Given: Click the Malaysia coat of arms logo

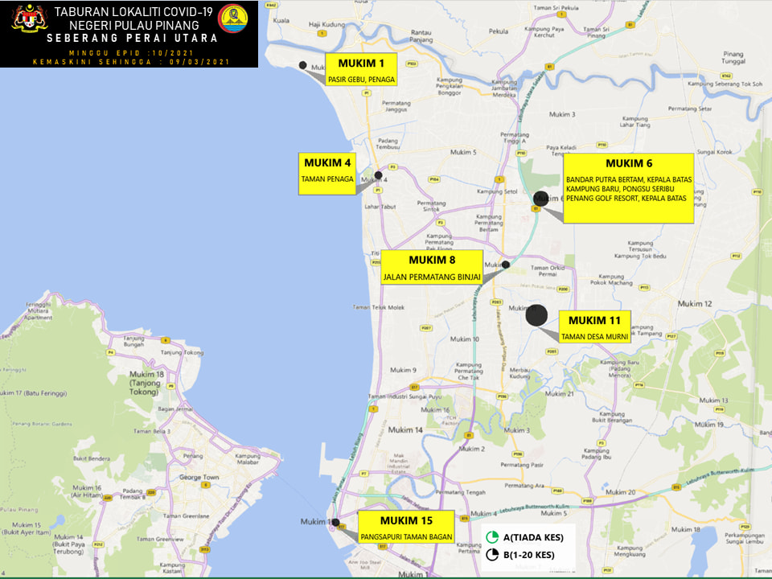Looking at the screenshot, I should pos(29,18).
